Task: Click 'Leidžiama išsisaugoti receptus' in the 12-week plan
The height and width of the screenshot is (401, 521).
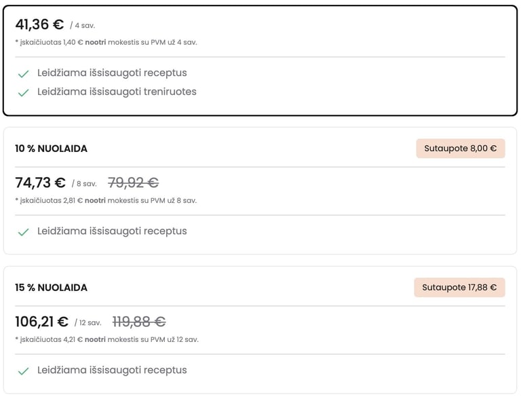Action: (x=112, y=370)
